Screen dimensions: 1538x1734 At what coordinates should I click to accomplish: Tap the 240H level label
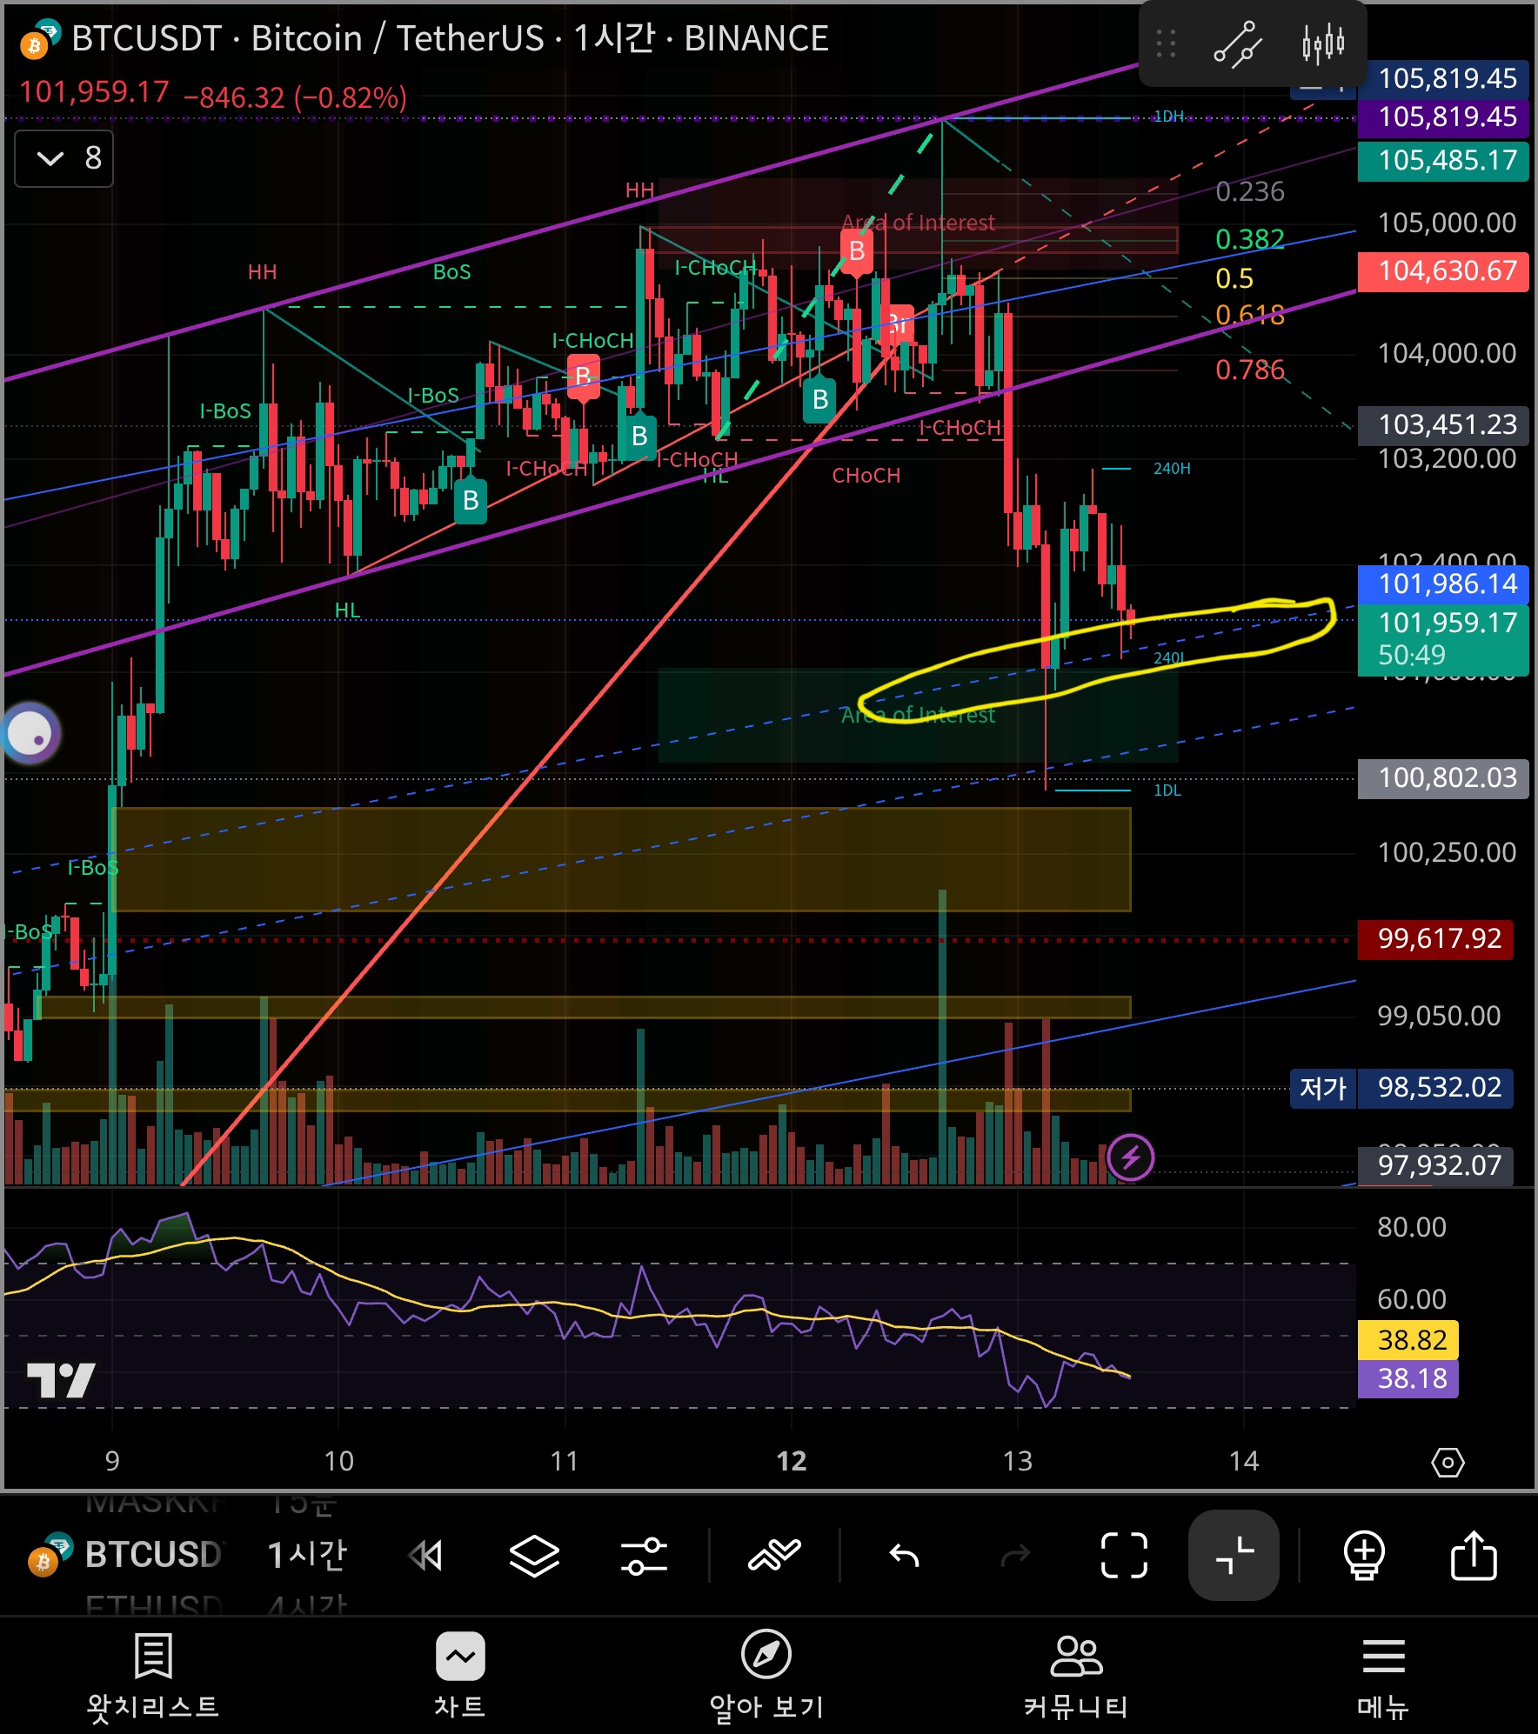tap(1172, 469)
